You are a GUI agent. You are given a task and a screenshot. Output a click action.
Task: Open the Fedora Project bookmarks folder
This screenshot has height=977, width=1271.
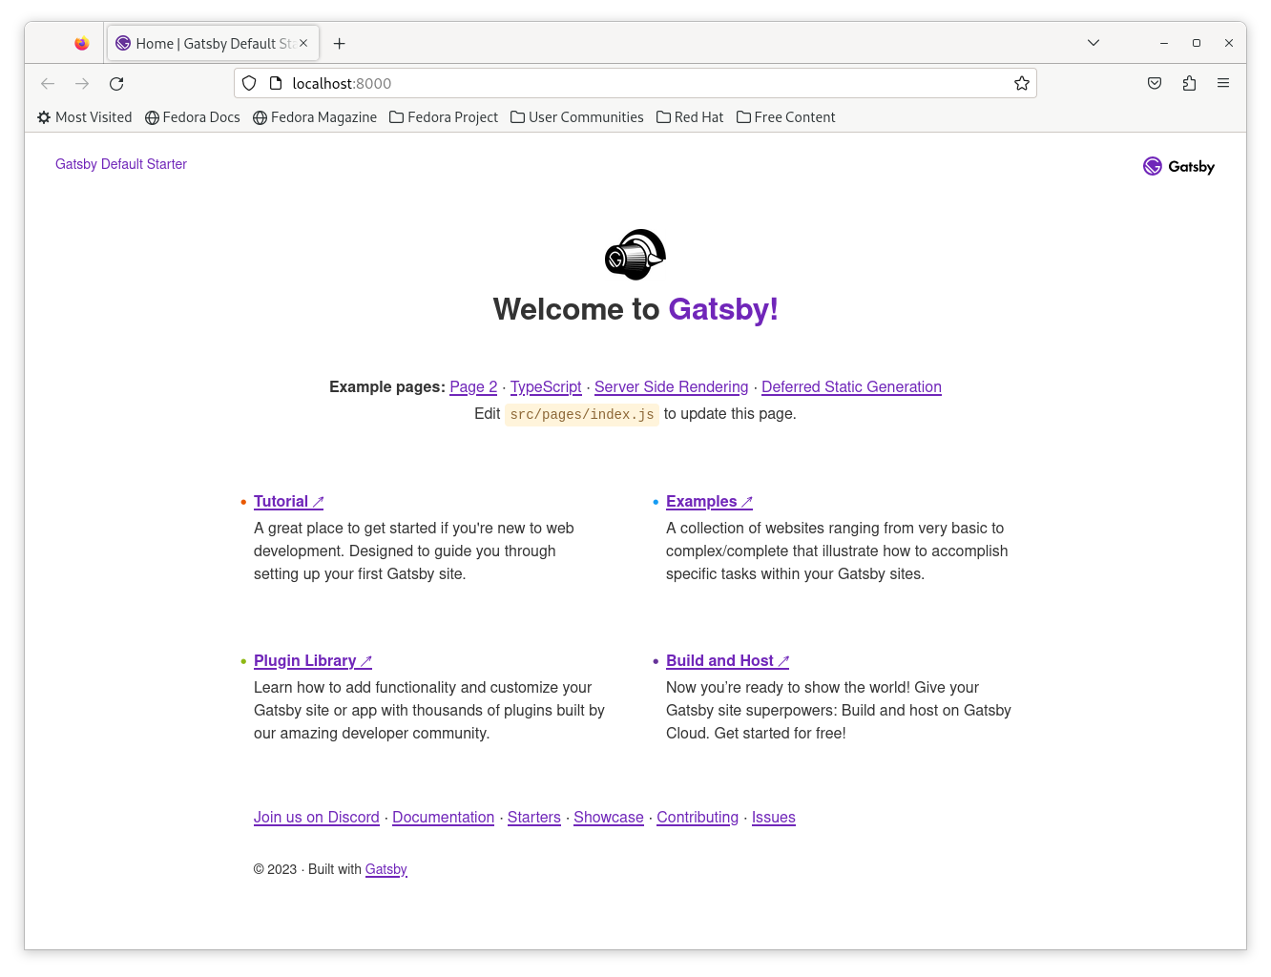[x=444, y=117]
